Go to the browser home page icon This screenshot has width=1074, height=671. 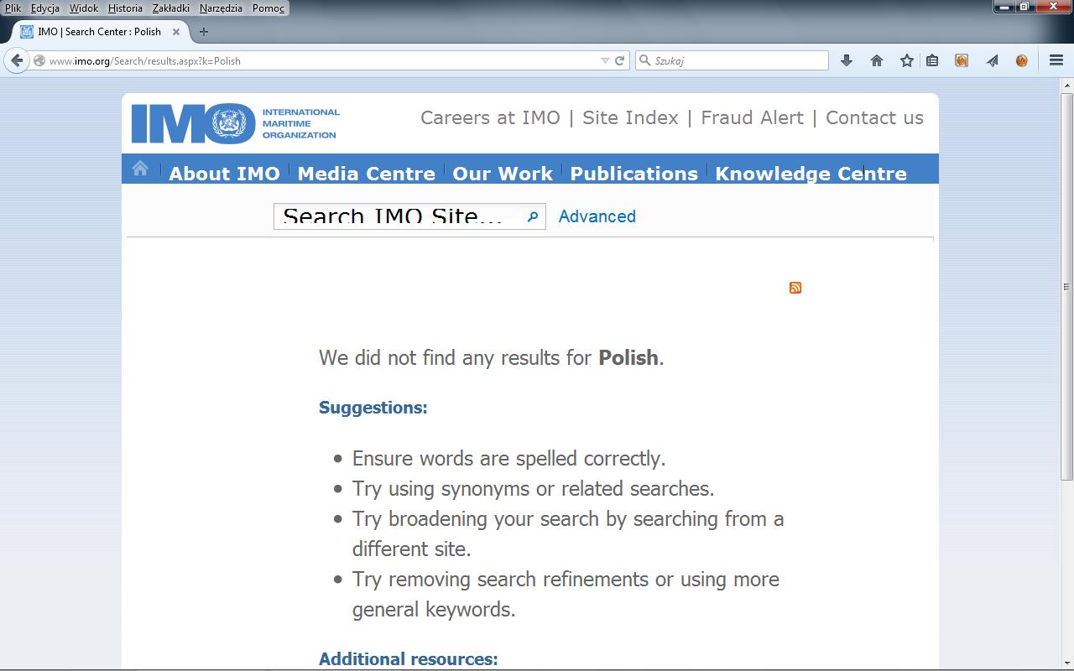(877, 60)
